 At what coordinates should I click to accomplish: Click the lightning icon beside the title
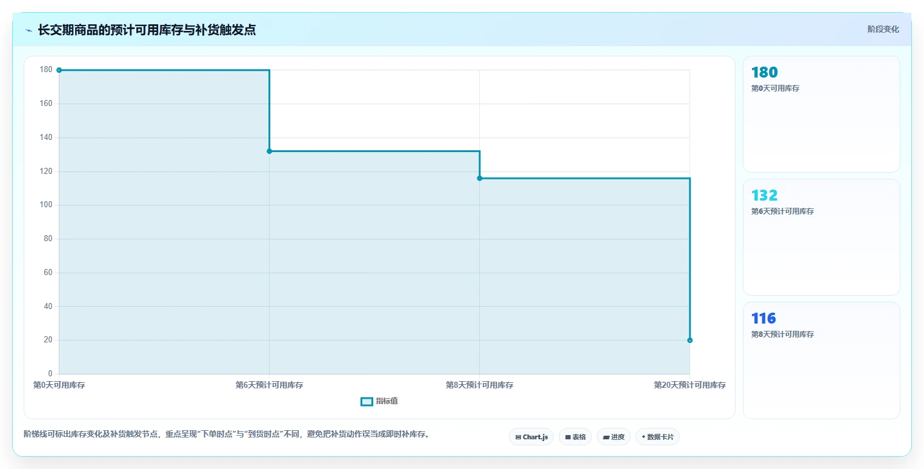28,30
